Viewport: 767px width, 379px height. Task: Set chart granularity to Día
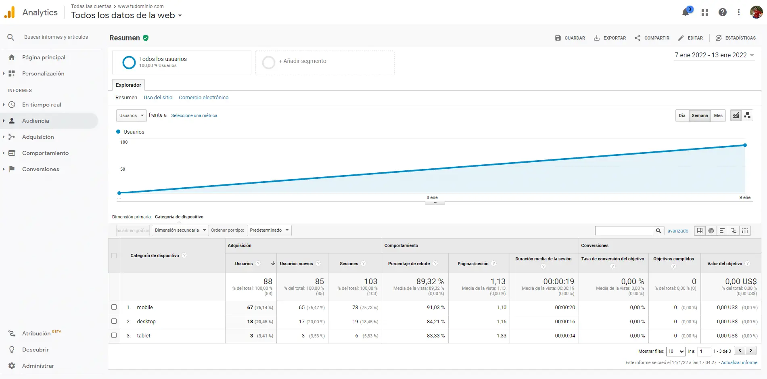(682, 115)
